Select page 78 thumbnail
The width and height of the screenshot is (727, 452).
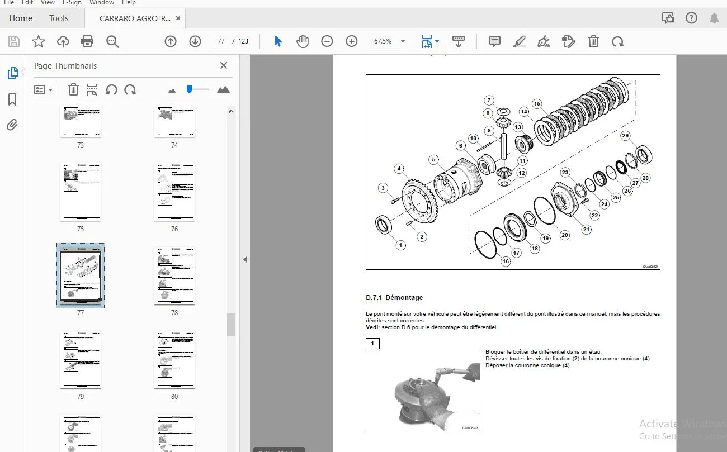(x=174, y=276)
